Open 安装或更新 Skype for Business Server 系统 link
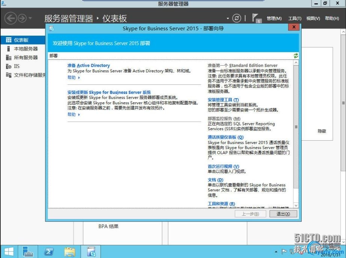Image resolution: width=346 pixels, height=258 pixels. pos(109,92)
